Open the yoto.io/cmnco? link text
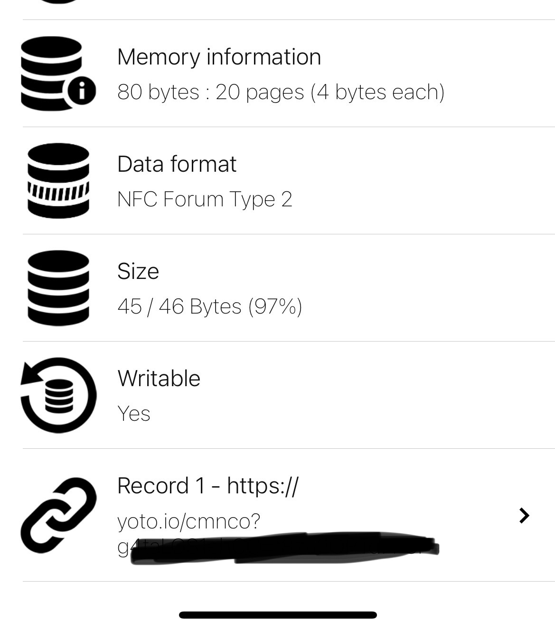Screen dimensions: 555x630 tap(188, 521)
